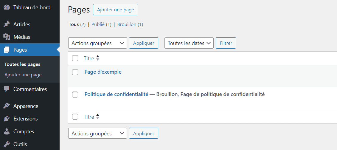Click the Commentaires speech bubble icon
Viewport: 337px width, 150px height.
(x=7, y=89)
